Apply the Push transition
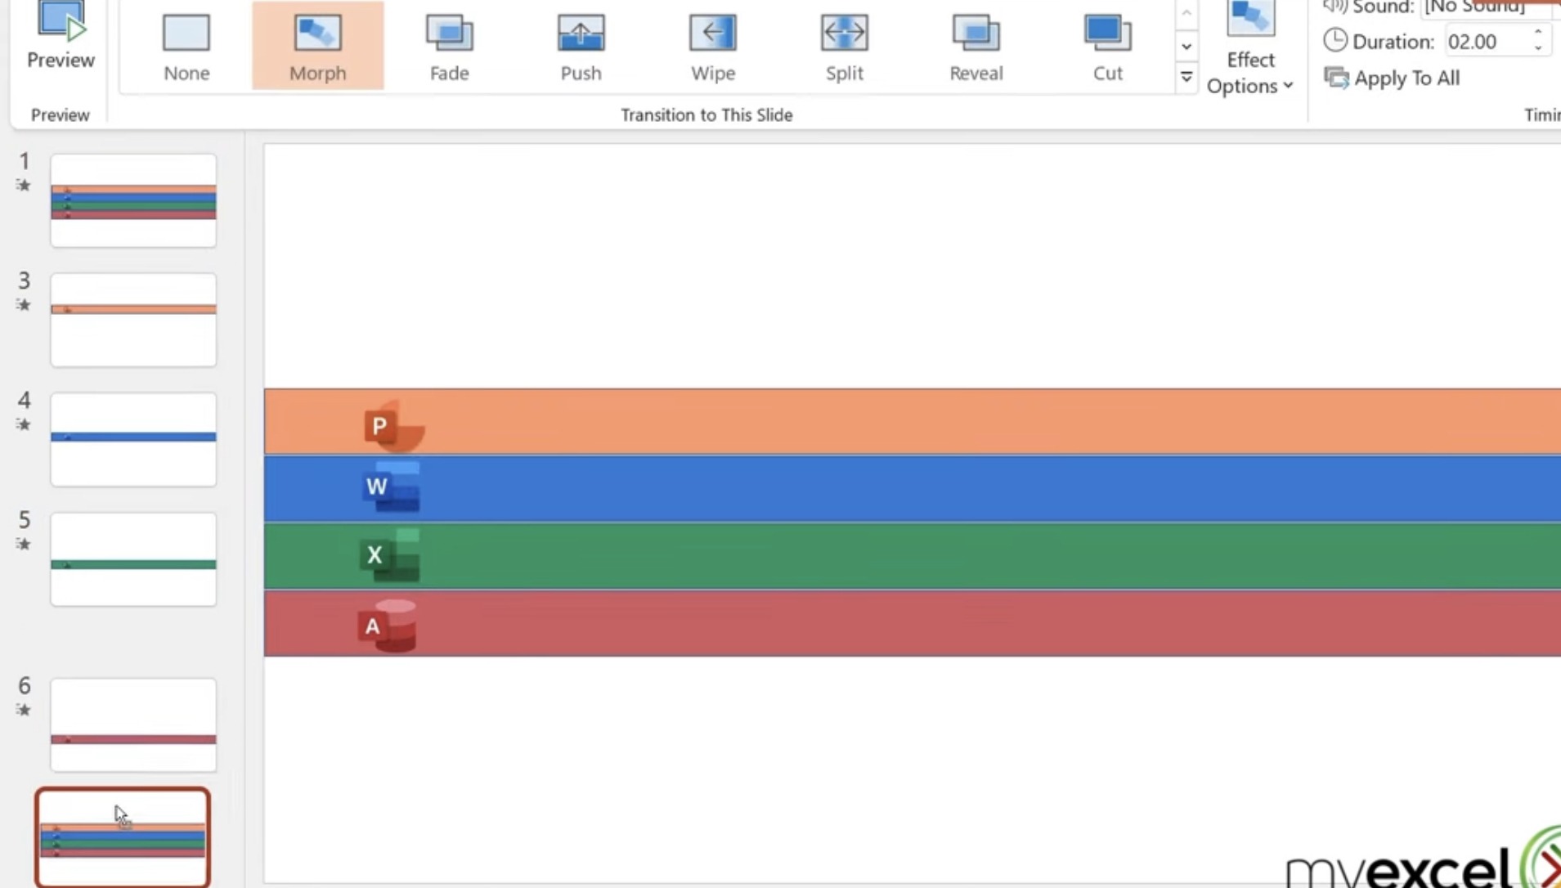This screenshot has width=1561, height=888. 581,47
